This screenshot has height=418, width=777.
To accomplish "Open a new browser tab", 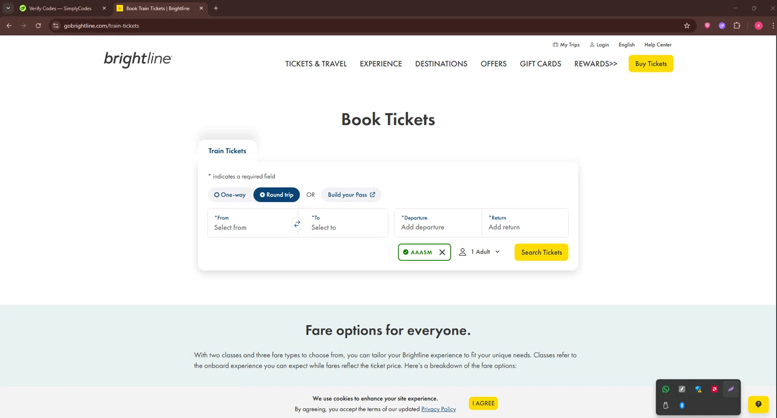I will click(216, 8).
